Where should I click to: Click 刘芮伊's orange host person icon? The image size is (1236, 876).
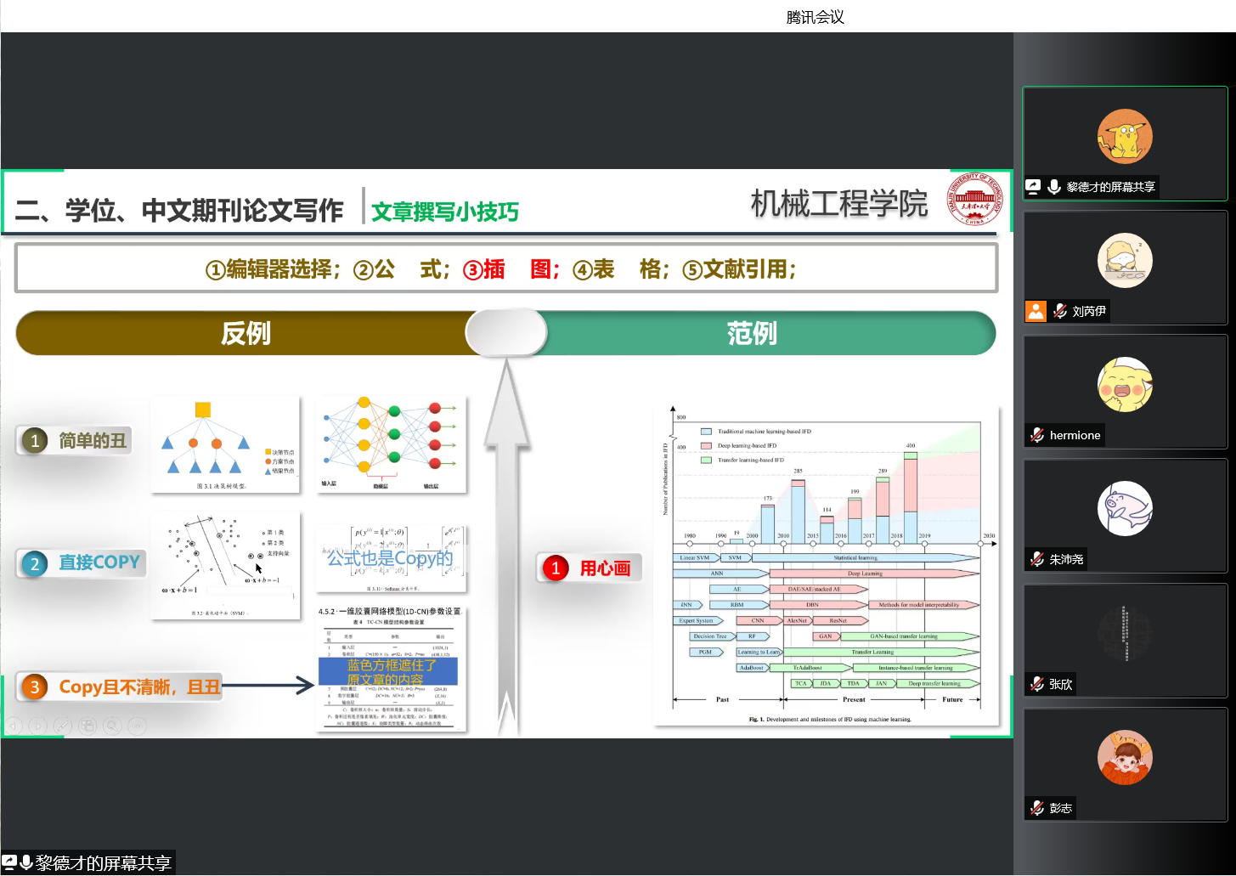coord(1036,311)
